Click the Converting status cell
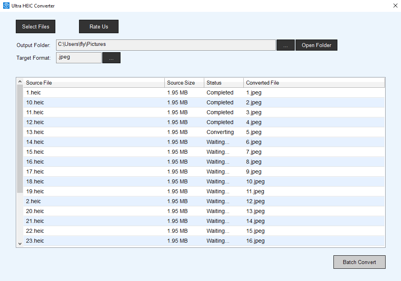The width and height of the screenshot is (401, 281). tap(220, 132)
